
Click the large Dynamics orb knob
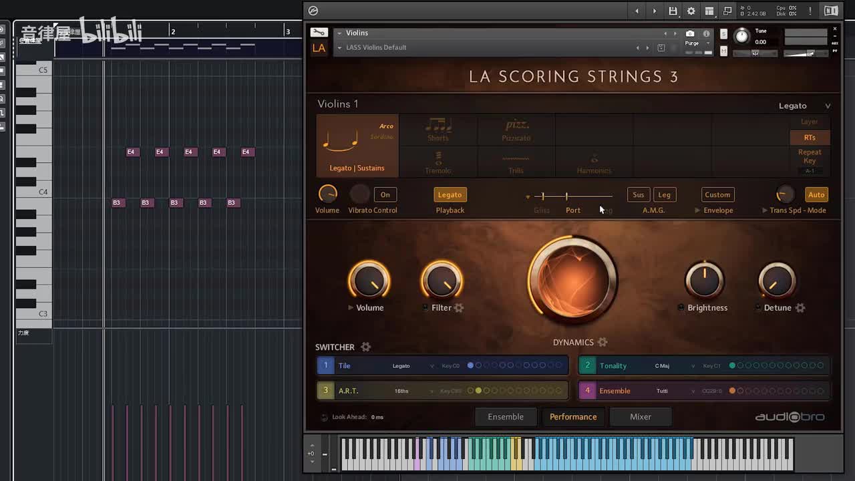[x=572, y=279]
